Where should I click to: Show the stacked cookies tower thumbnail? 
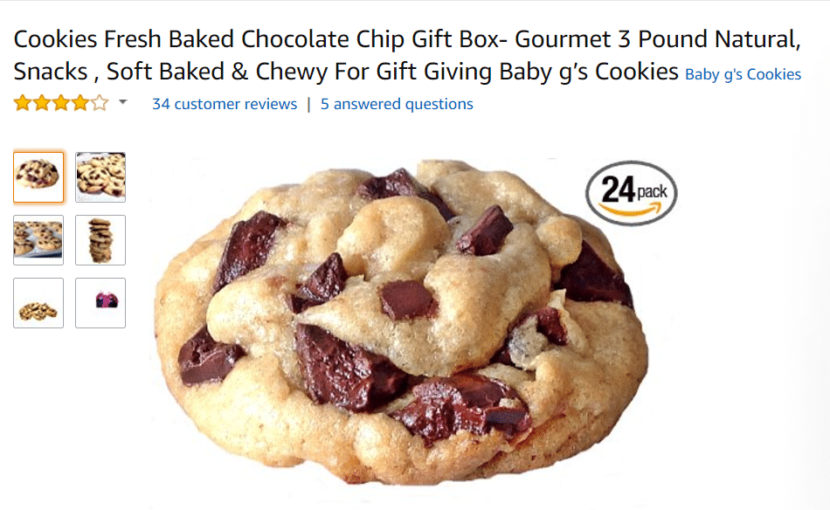pos(100,240)
